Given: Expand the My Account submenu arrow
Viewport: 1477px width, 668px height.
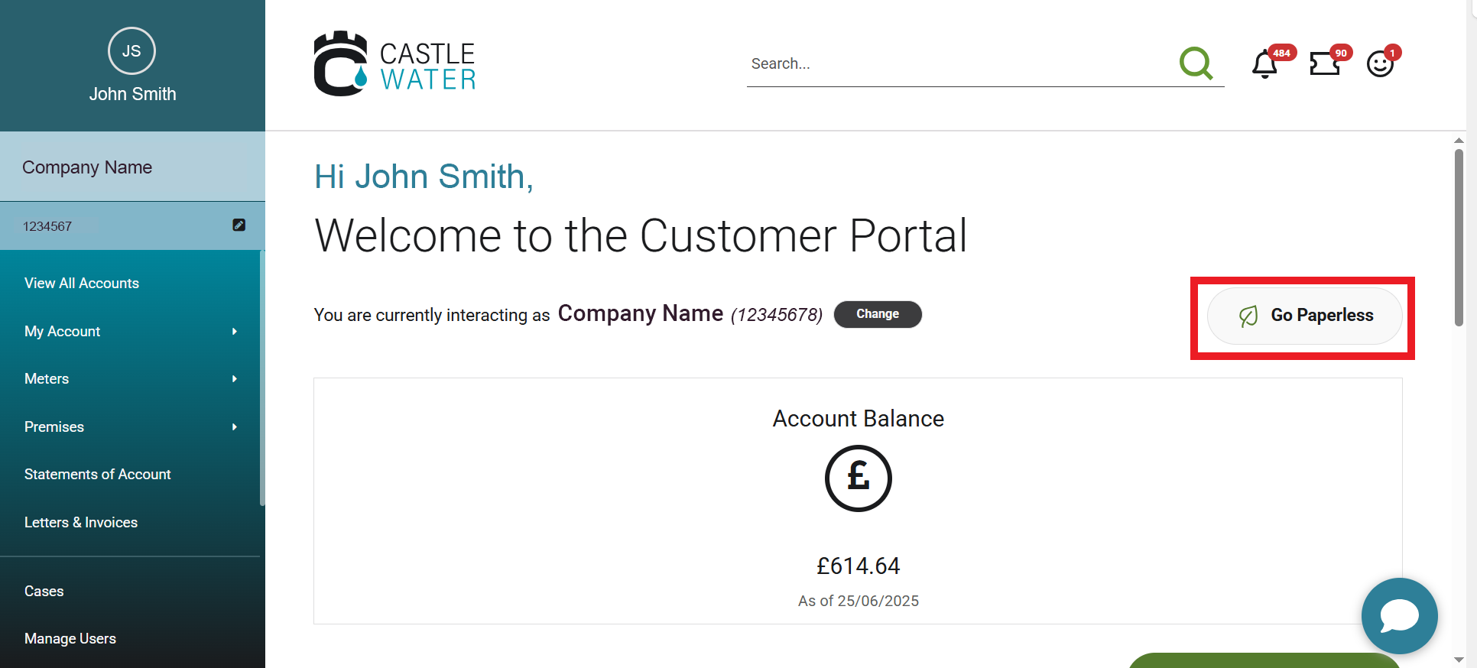Looking at the screenshot, I should [235, 331].
